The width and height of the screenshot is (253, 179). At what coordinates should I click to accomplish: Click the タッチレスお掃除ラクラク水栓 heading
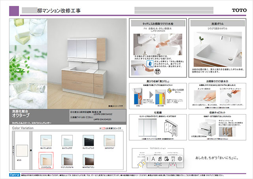[x=158, y=24]
